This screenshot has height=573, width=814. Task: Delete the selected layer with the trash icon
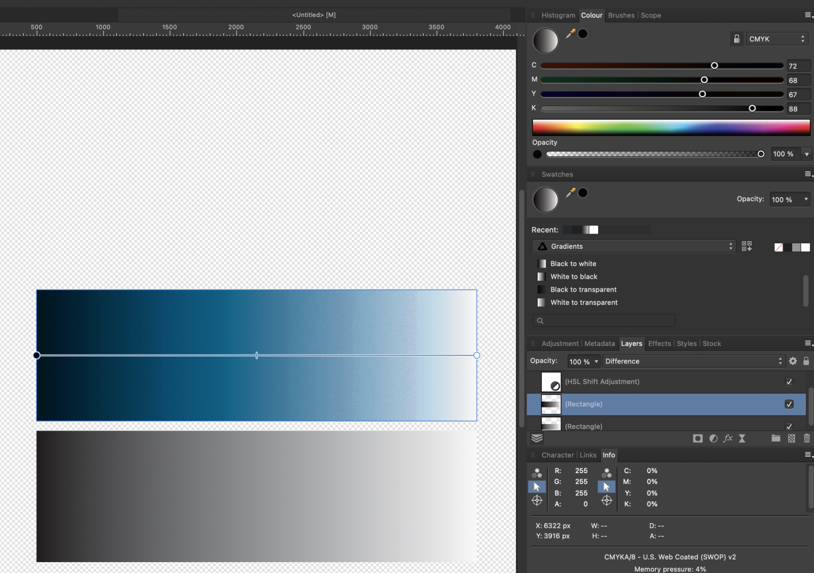point(807,438)
